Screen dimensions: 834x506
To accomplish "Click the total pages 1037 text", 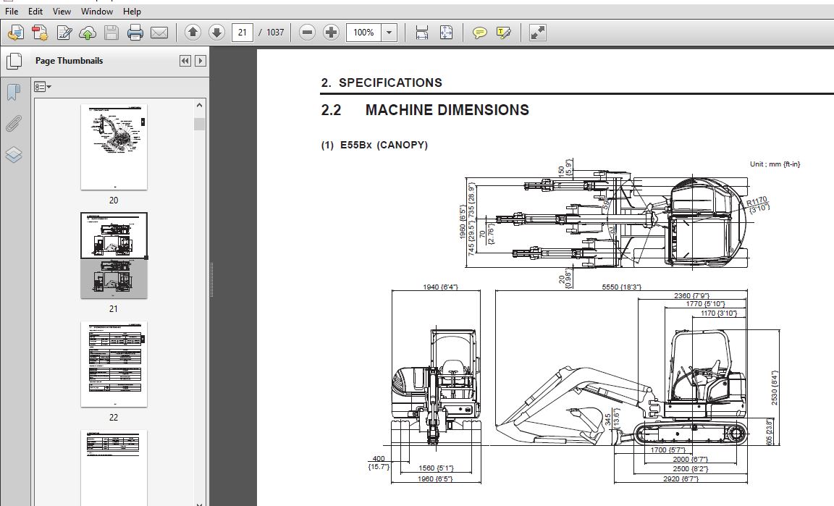I will coord(275,33).
